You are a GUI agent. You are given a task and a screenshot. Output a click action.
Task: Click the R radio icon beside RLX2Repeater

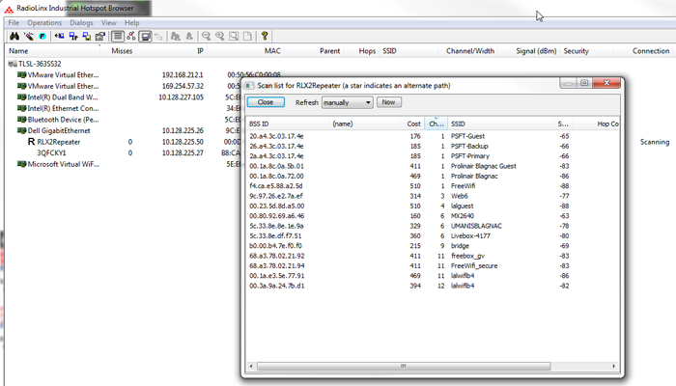[31, 141]
